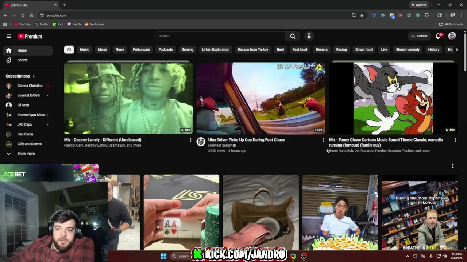
Task: Select the Fast food filter chip
Action: 300,49
